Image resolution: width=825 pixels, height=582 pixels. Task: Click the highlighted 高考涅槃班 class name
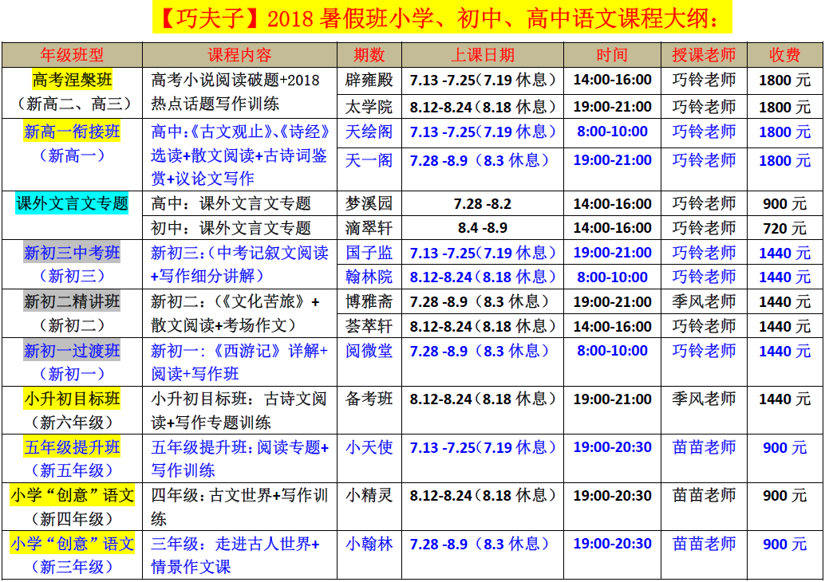73,80
